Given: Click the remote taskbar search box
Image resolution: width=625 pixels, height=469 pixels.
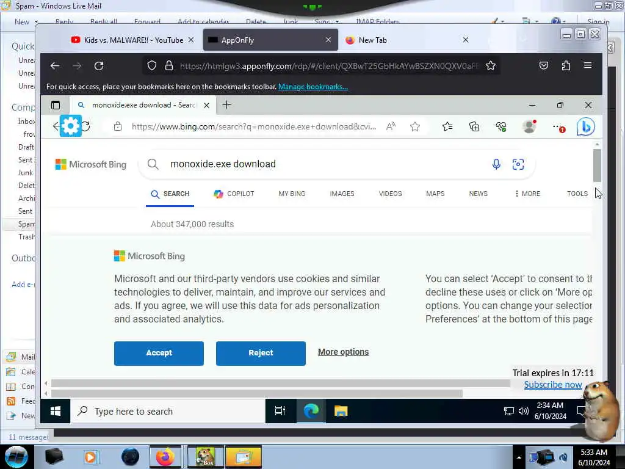Looking at the screenshot, I should [x=168, y=411].
